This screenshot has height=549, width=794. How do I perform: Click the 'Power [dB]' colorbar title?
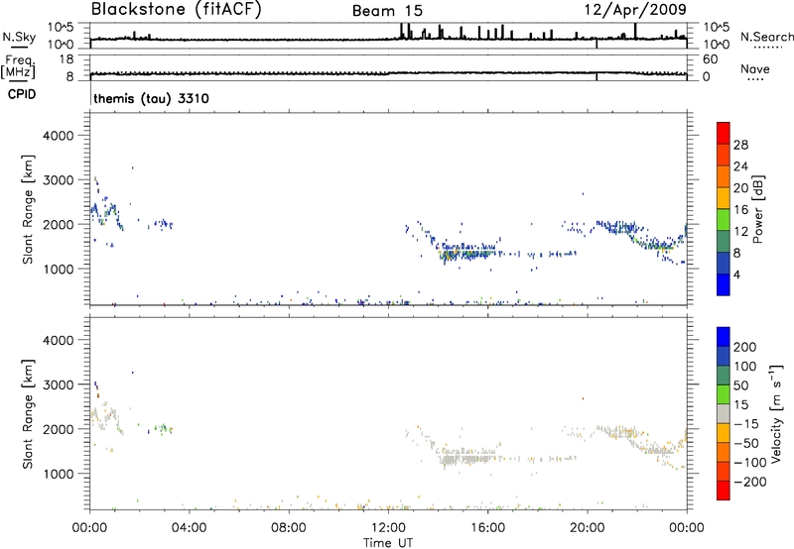coord(757,209)
